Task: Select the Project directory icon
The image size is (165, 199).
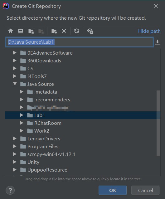Action: [x=31, y=31]
